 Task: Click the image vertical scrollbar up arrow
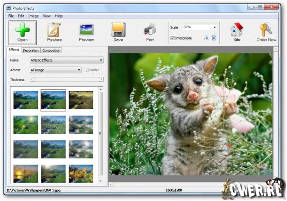click(x=276, y=49)
